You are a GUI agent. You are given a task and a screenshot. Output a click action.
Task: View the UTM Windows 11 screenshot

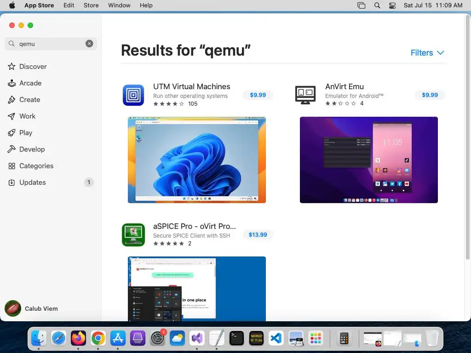coord(197,160)
